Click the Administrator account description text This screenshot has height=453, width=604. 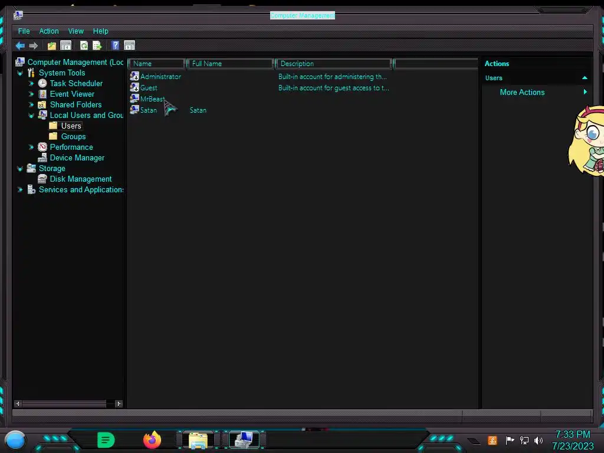coord(333,77)
